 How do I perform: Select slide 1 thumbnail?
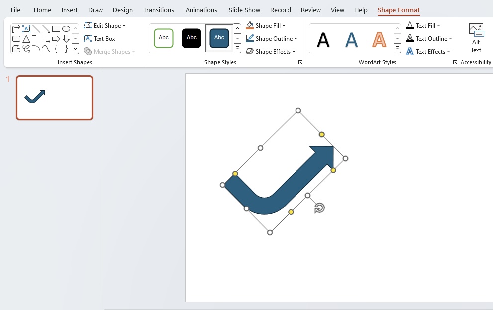tap(54, 98)
